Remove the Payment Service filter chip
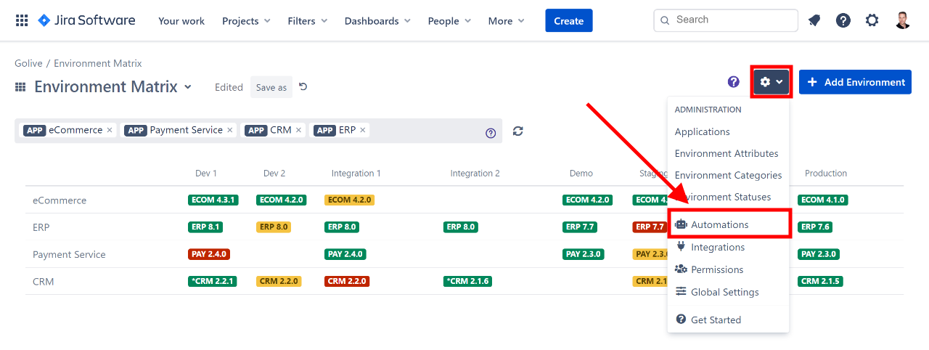The image size is (929, 350). (230, 130)
